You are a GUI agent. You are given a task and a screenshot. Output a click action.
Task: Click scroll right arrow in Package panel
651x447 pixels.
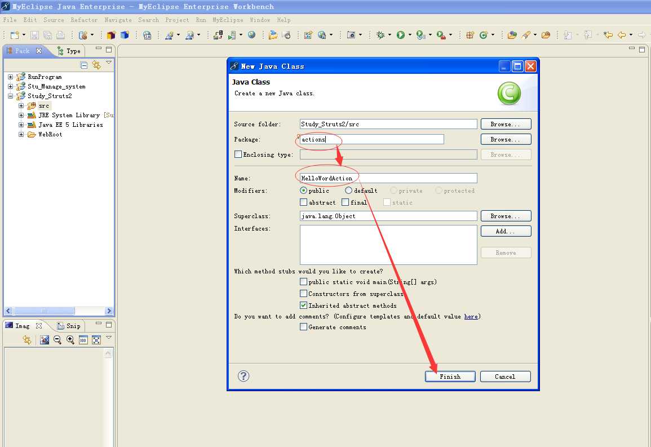109,311
